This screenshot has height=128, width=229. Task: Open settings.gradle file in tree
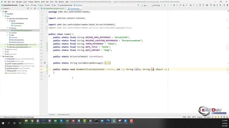tap(11, 71)
